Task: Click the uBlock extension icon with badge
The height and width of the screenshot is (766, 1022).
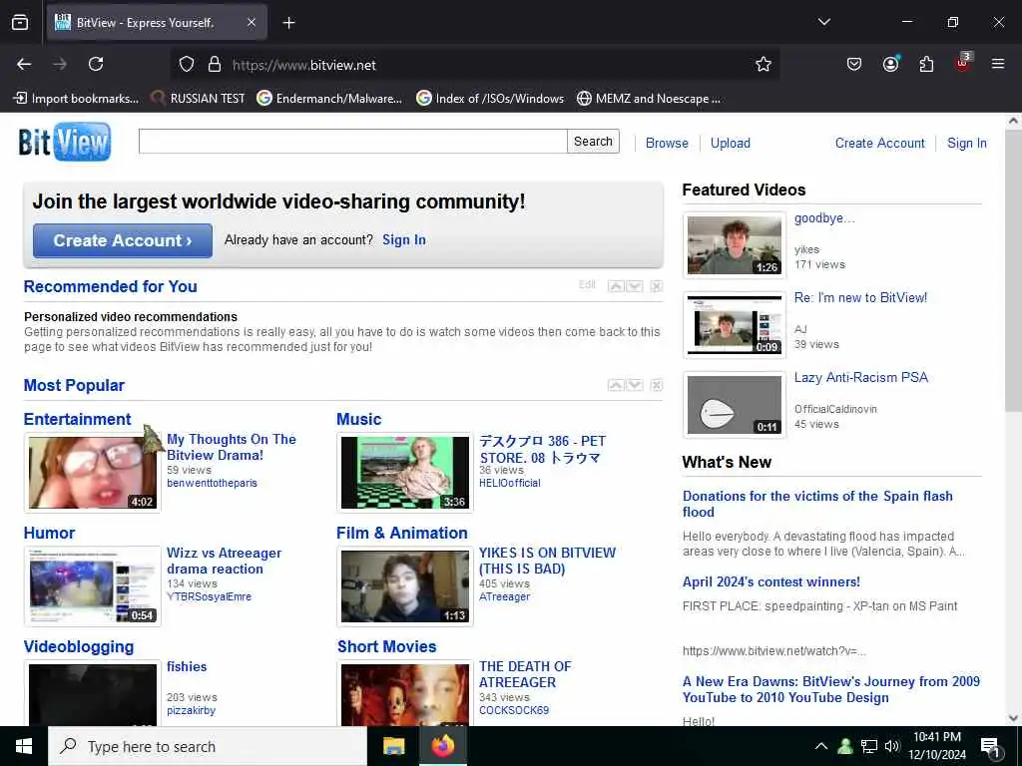Action: pos(963,63)
